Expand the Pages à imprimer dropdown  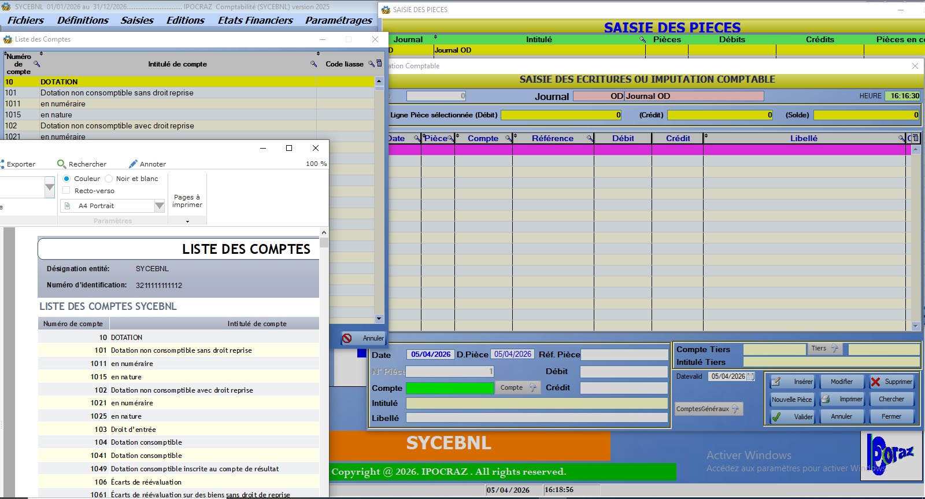187,221
